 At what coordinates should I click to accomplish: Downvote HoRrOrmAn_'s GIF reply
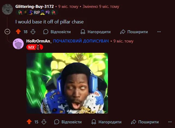click(x=44, y=122)
